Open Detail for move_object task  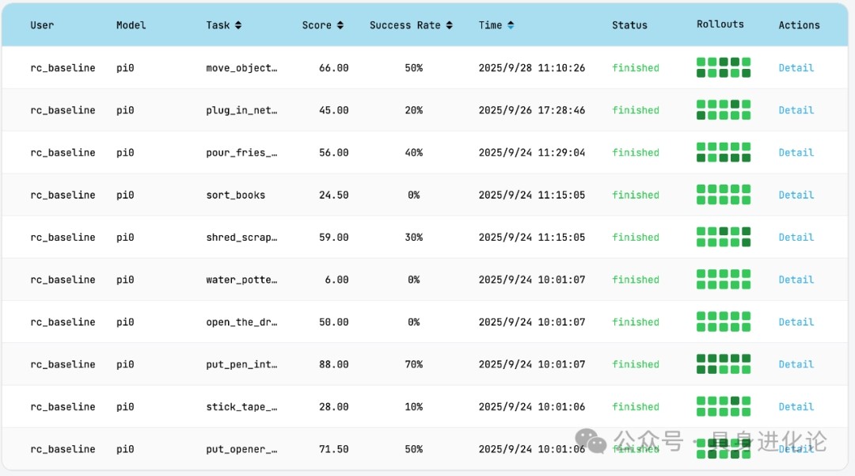pyautogui.click(x=796, y=68)
